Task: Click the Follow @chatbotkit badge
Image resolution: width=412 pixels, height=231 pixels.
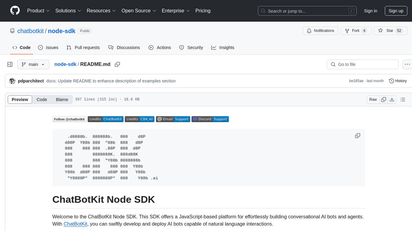Action: (x=69, y=119)
